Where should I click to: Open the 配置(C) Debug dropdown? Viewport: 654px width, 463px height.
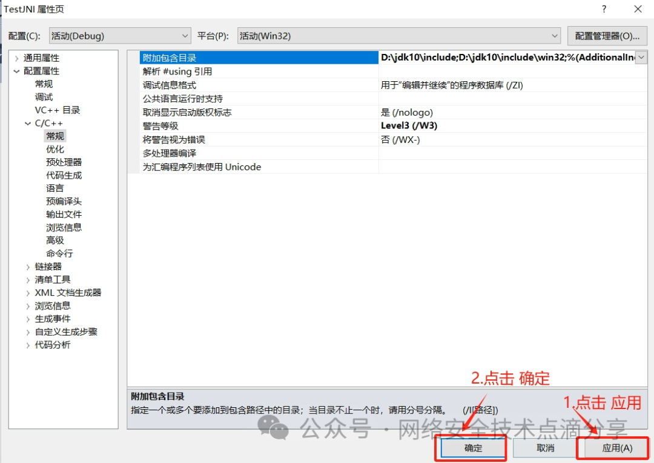[x=120, y=36]
